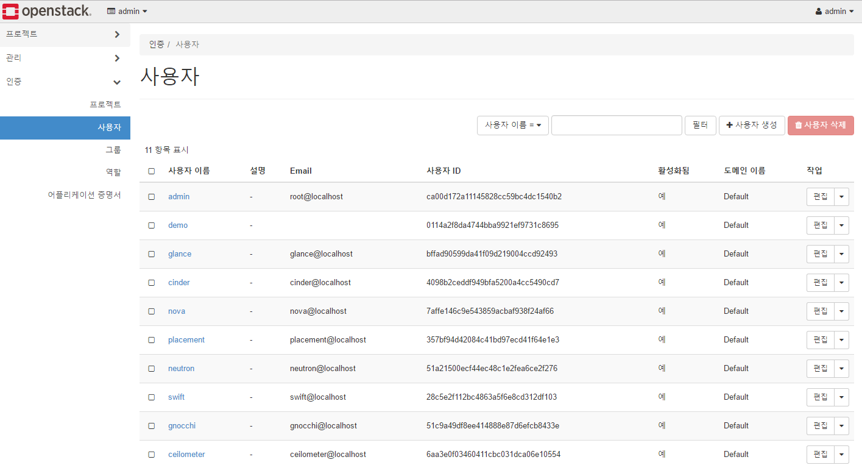Open the neutron user link
The height and width of the screenshot is (468, 862).
[182, 369]
